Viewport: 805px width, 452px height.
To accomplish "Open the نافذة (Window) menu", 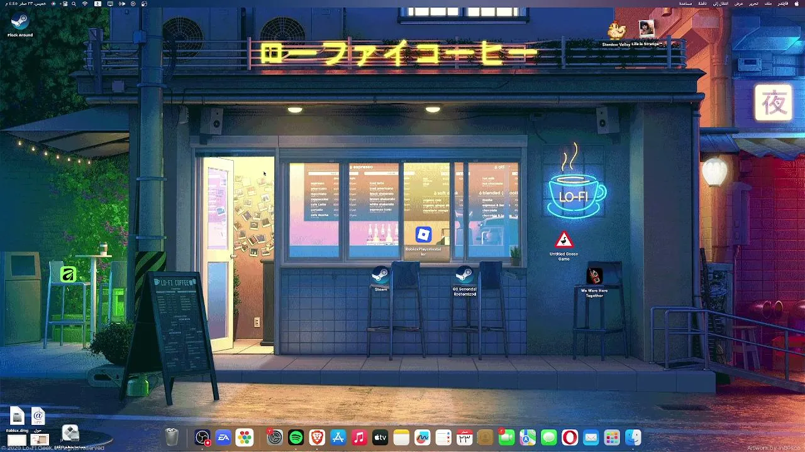I will point(702,4).
